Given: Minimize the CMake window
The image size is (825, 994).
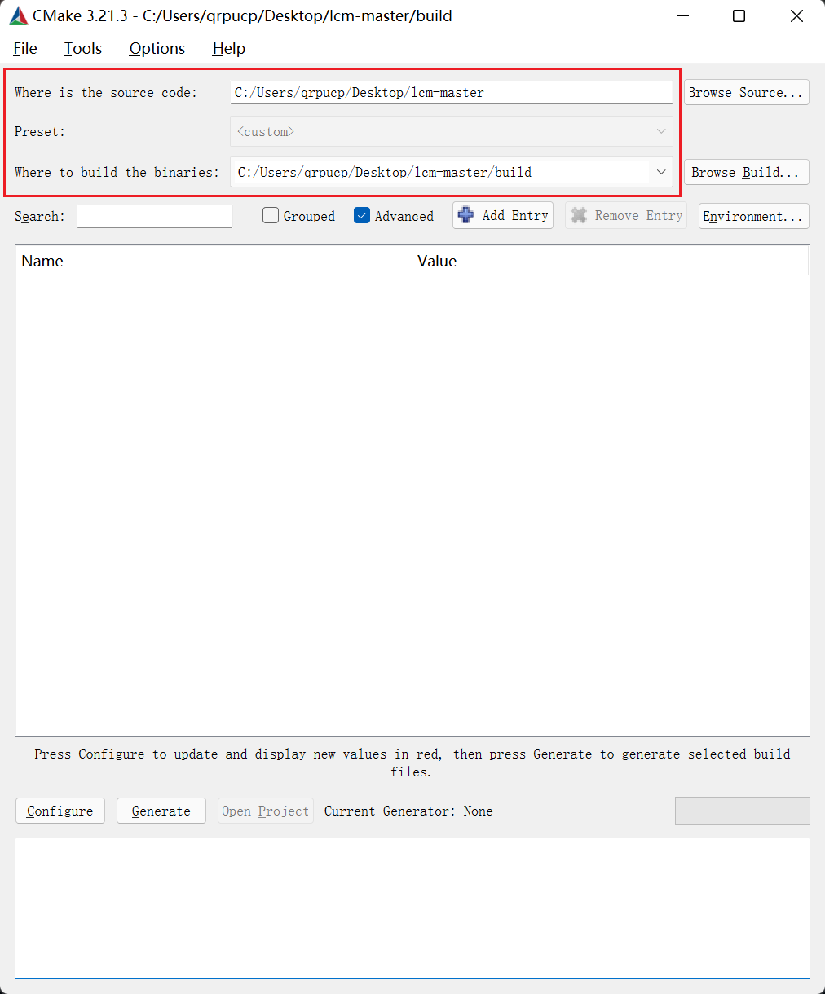Looking at the screenshot, I should pyautogui.click(x=682, y=16).
